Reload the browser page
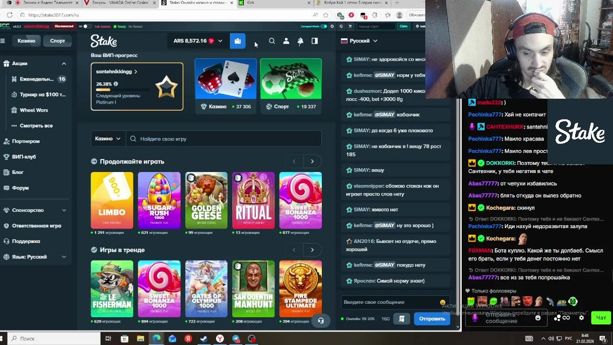The width and height of the screenshot is (613, 345). 10,15
